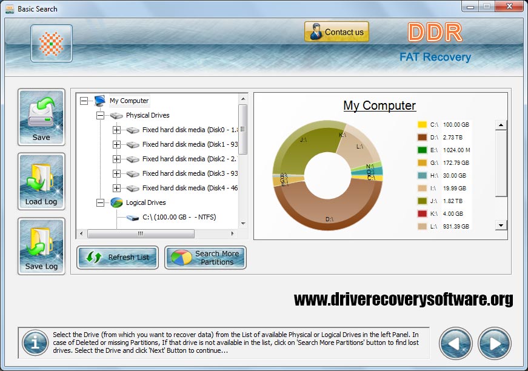Image resolution: width=528 pixels, height=371 pixels.
Task: Click the Load Log button
Action: point(41,181)
